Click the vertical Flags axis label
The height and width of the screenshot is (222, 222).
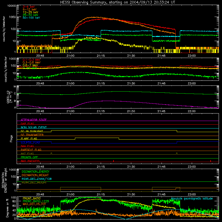tap(11, 138)
